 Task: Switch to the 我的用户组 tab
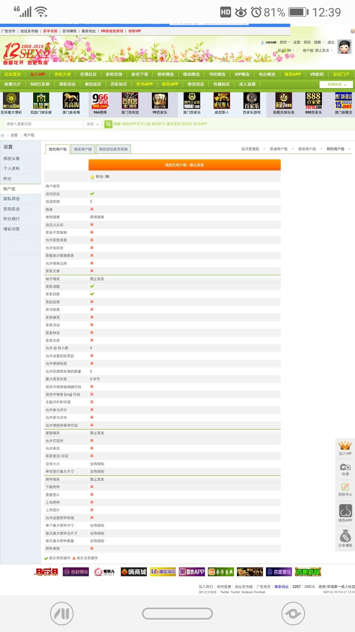tap(58, 149)
